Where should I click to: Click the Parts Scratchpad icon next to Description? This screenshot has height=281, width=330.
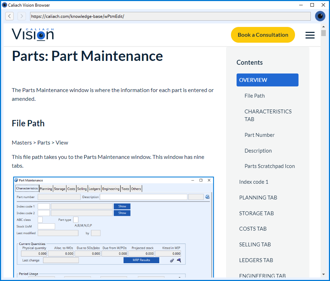pos(207,197)
